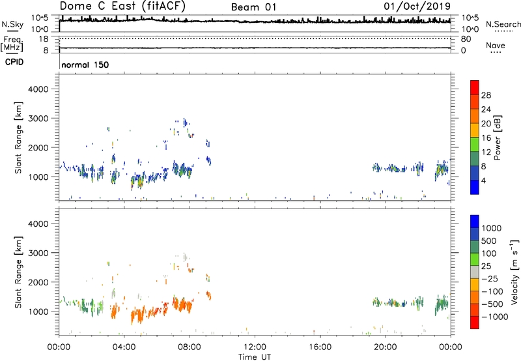The height and width of the screenshot is (361, 521).
Task: Click the '25' label on the Velocity color bar
Action: [486, 267]
